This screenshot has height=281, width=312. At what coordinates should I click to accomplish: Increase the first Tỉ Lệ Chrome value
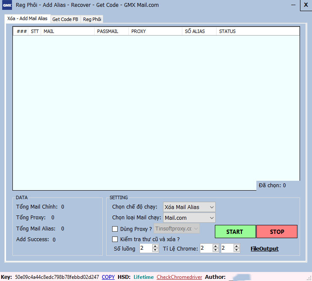point(216,246)
